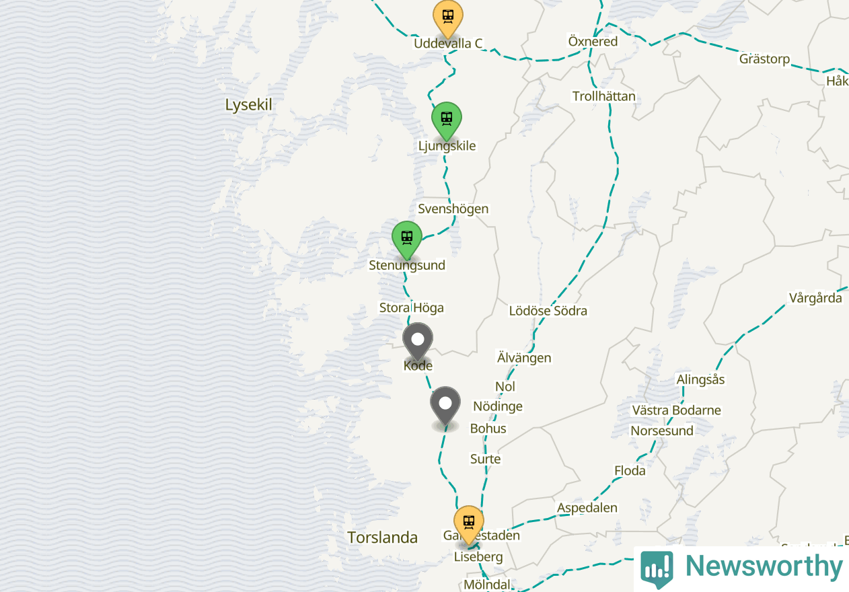This screenshot has height=592, width=849.
Task: Click the Svenshögen station label
Action: click(453, 209)
